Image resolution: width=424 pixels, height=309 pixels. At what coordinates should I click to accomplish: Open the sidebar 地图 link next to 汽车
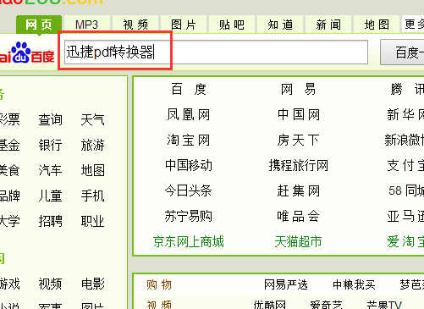click(92, 170)
